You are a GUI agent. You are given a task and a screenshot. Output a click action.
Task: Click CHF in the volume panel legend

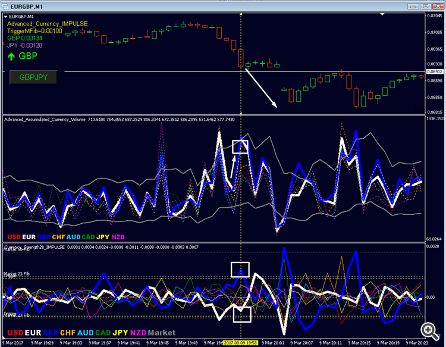pyautogui.click(x=59, y=237)
